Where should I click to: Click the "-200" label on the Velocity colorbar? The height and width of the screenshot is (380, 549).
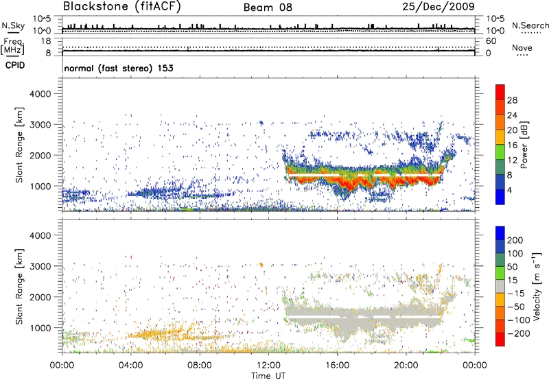coord(518,333)
